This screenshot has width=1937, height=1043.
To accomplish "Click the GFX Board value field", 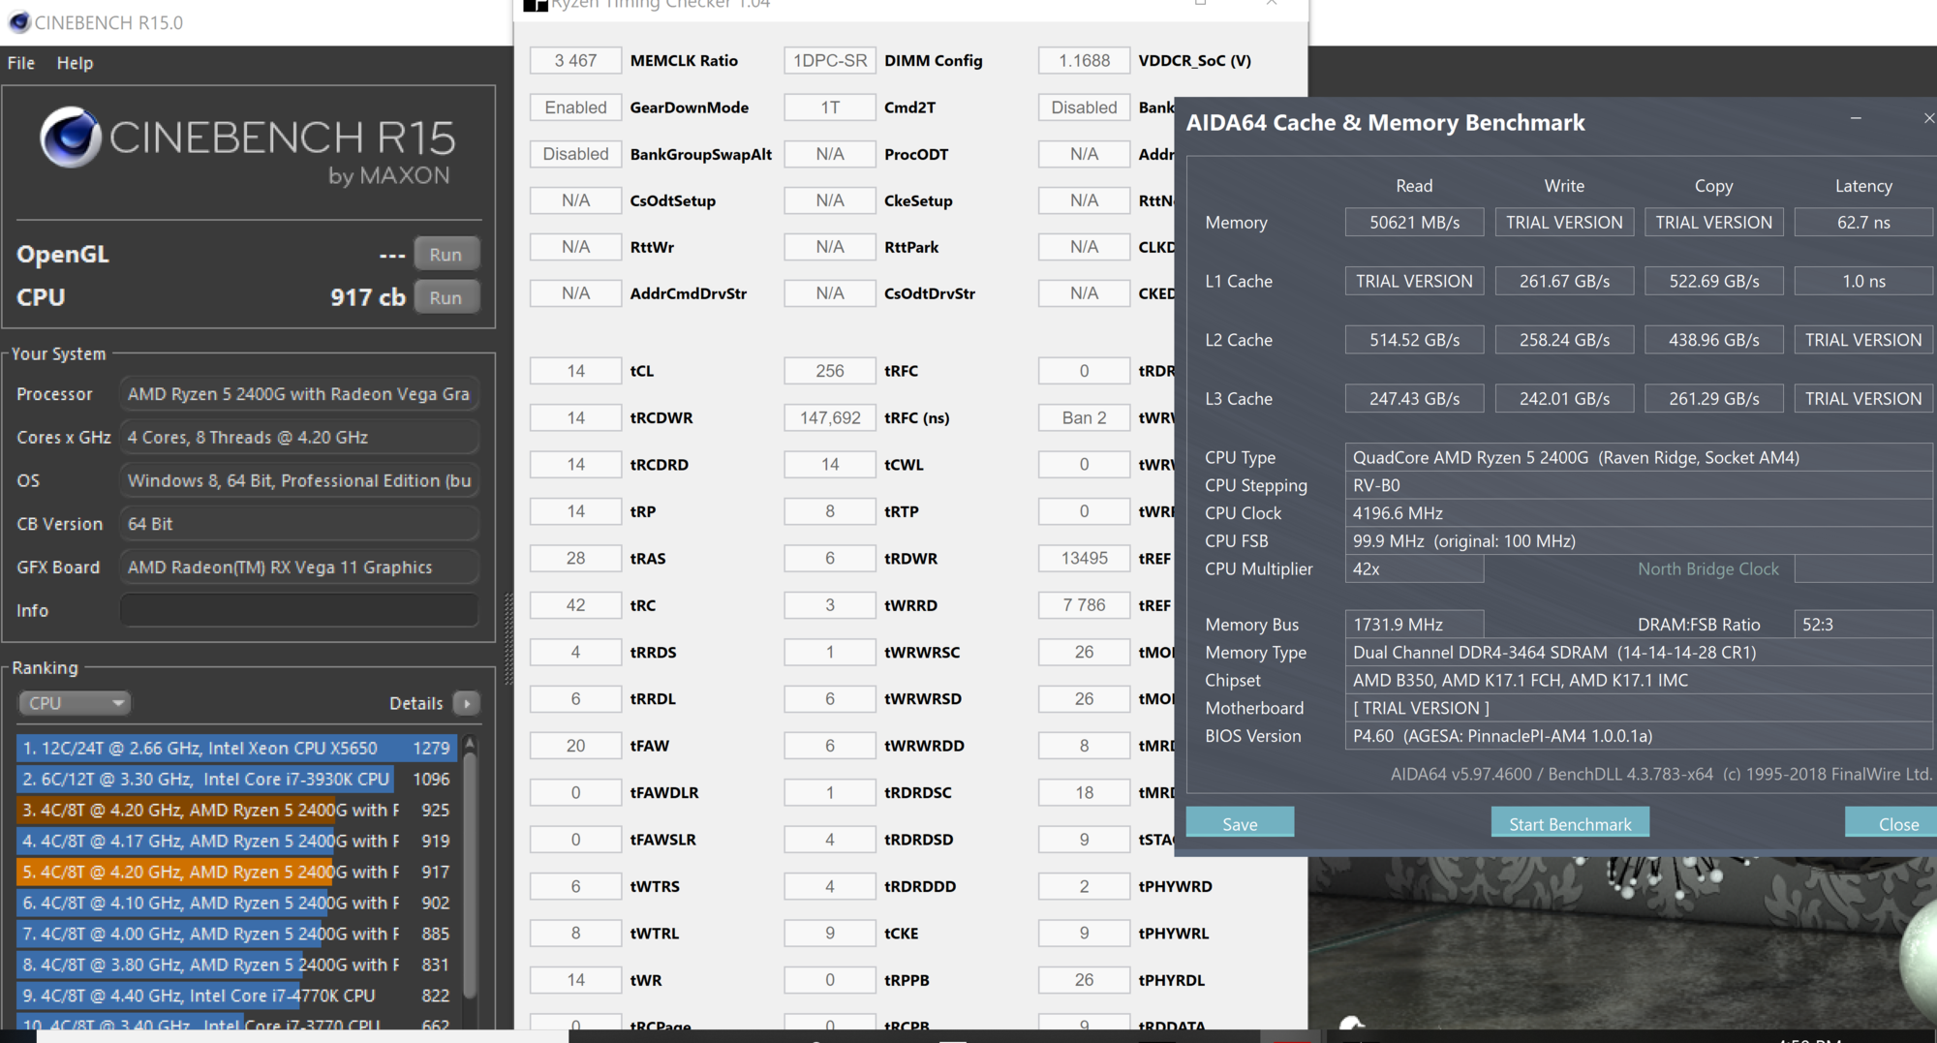I will coord(299,567).
